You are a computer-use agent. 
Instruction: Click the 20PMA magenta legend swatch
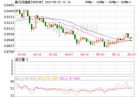118,2
